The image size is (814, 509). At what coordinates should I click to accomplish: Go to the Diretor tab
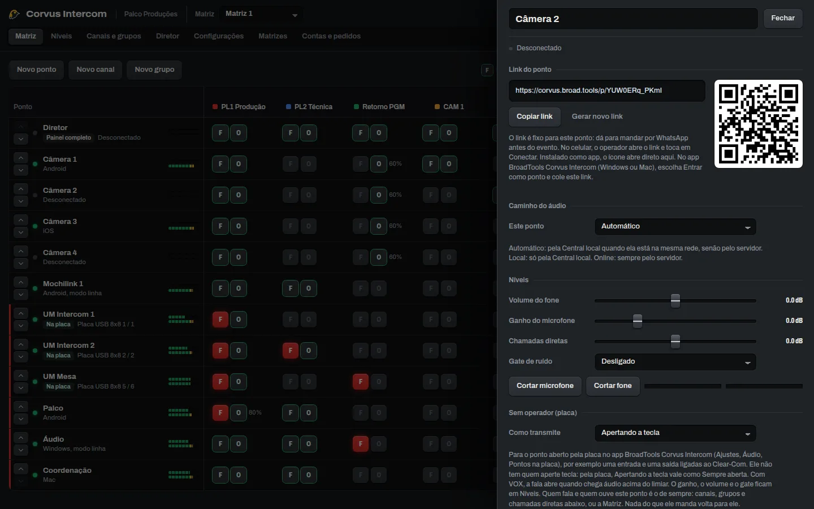(167, 36)
